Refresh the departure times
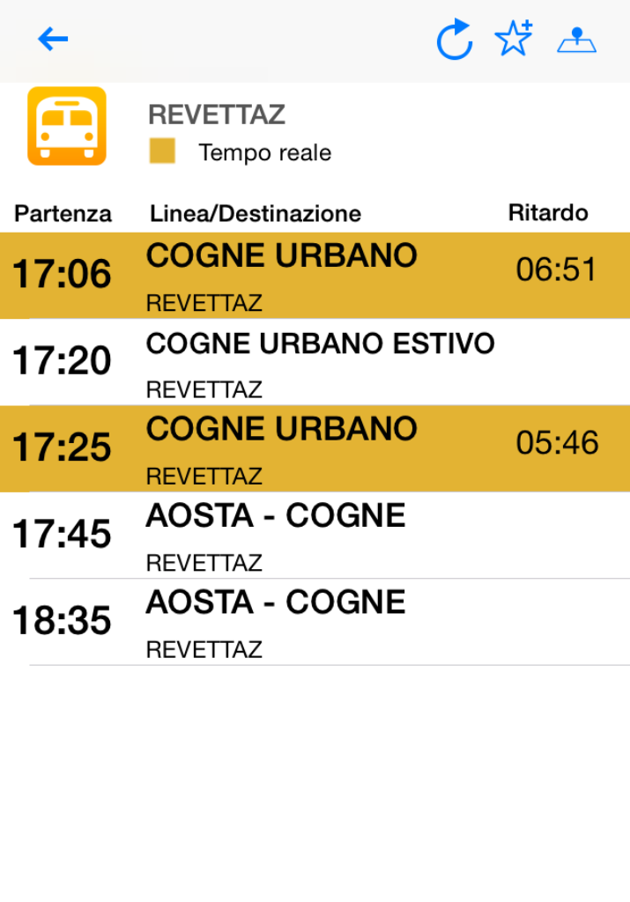The width and height of the screenshot is (630, 902). click(x=455, y=40)
